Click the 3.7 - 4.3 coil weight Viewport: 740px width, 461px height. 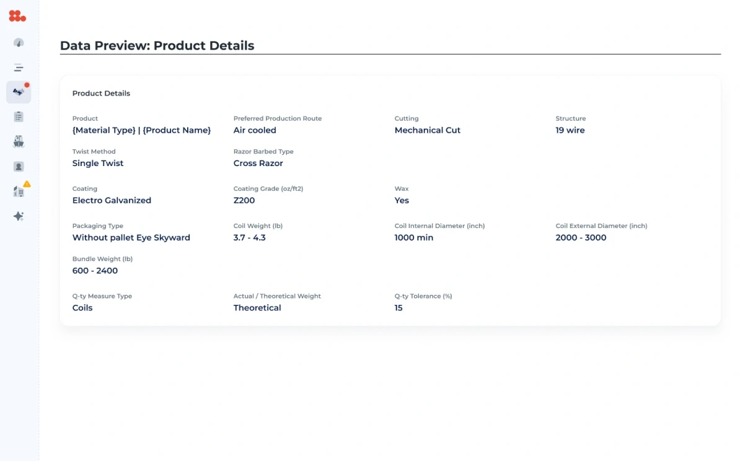point(249,238)
